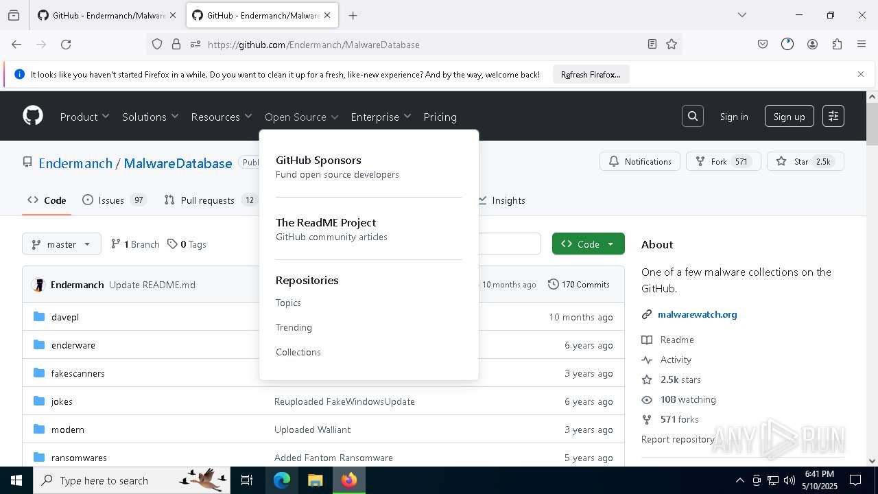The width and height of the screenshot is (878, 494).
Task: Click the Windows taskbar search box
Action: click(132, 480)
